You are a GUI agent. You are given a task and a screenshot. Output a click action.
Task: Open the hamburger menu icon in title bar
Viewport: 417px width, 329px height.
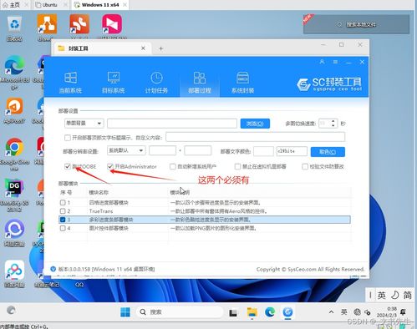pos(335,62)
